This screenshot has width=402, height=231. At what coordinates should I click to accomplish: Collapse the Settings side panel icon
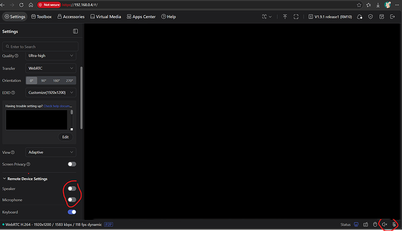[75, 31]
